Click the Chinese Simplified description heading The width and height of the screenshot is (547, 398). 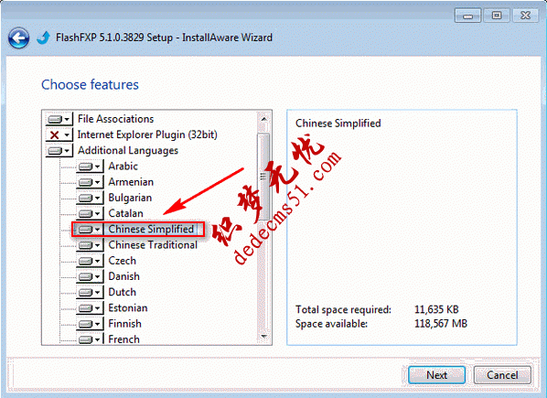(x=338, y=124)
